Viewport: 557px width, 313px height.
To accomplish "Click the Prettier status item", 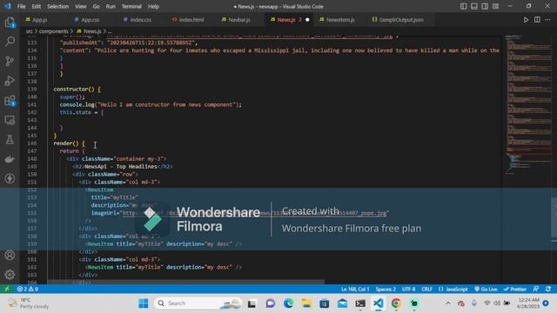I will [x=515, y=289].
